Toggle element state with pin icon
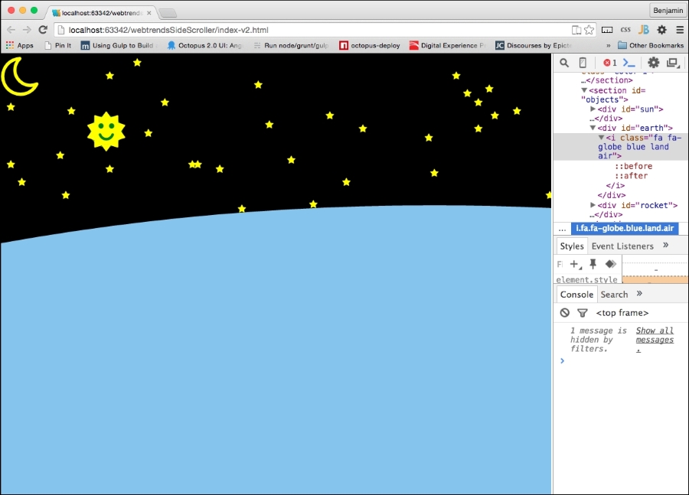This screenshot has height=495, width=689. 593,264
